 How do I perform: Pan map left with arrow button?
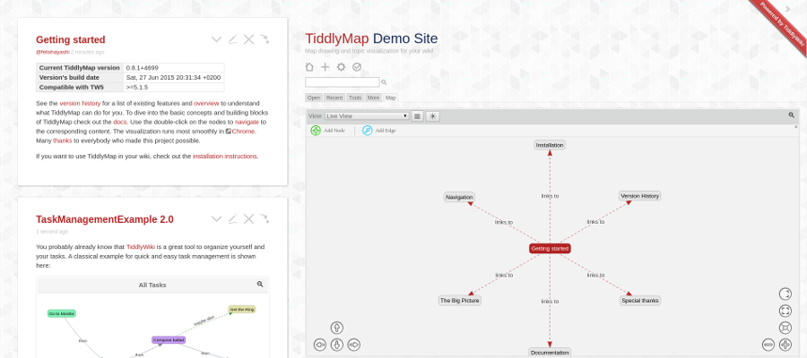coord(319,345)
